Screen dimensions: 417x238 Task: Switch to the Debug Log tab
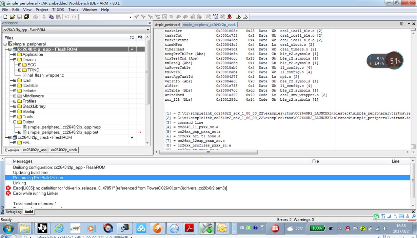pos(14,212)
